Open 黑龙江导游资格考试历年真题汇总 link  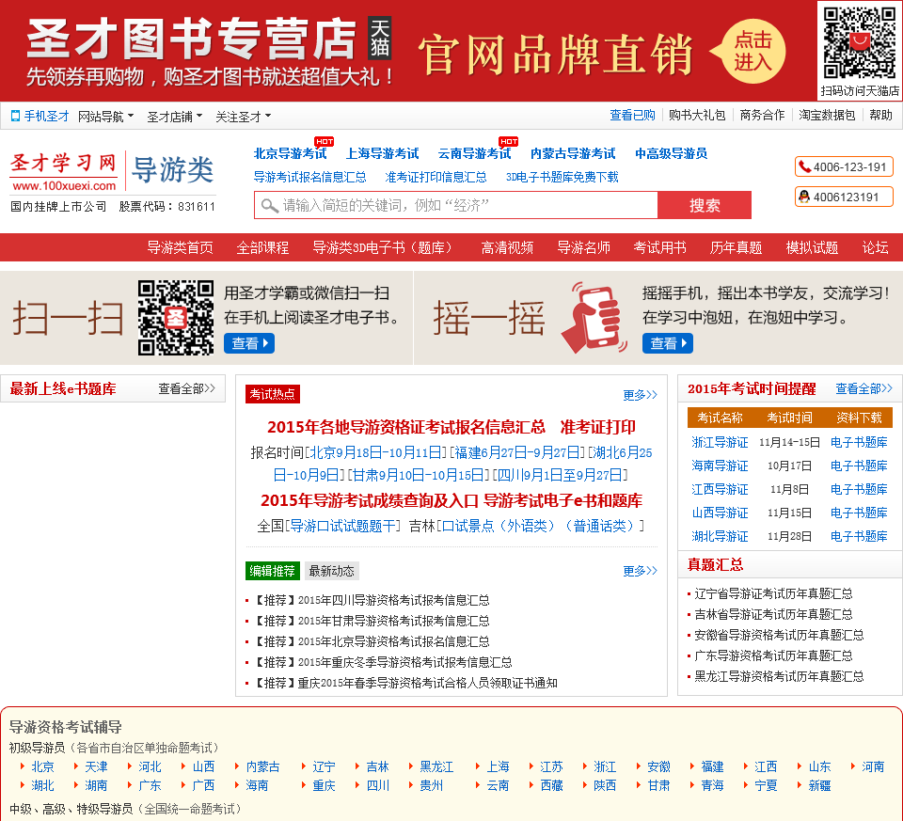click(779, 676)
